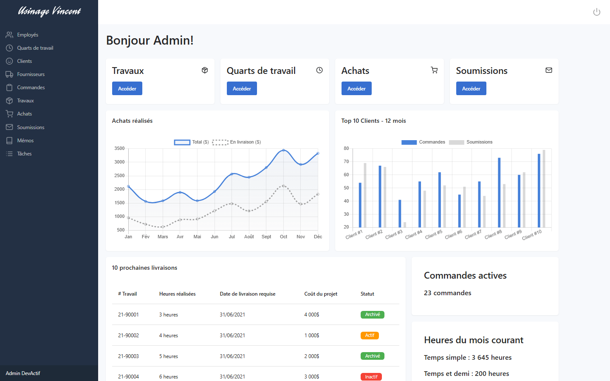The height and width of the screenshot is (381, 610).
Task: Click Accéder button on Soumissions card
Action: (x=471, y=88)
